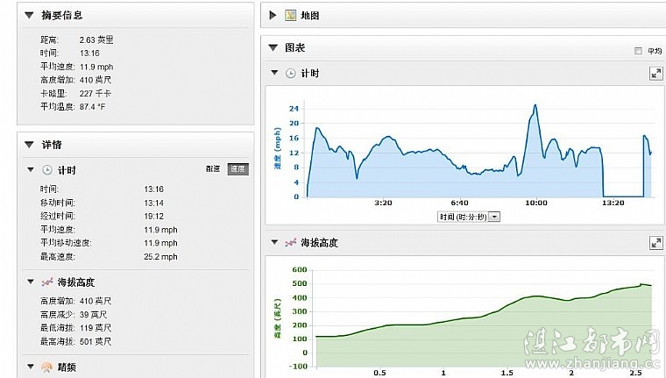Enlarge the 计时 speed chart to fullscreen
Viewport: 666px width, 378px height.
[655, 74]
